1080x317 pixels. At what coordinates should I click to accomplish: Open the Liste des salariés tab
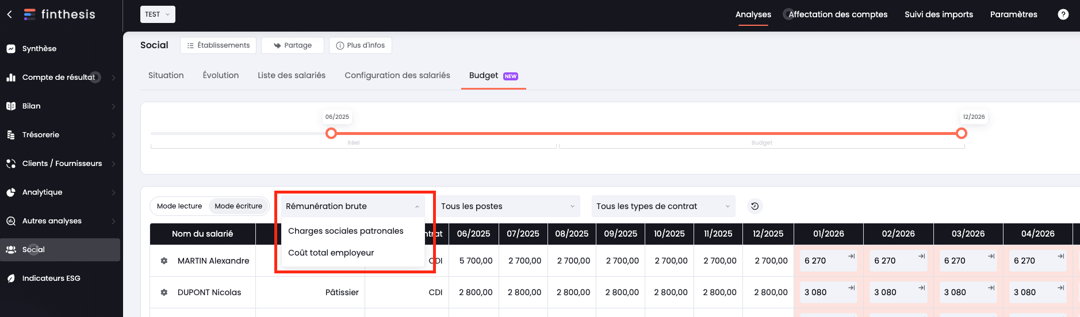(292, 75)
